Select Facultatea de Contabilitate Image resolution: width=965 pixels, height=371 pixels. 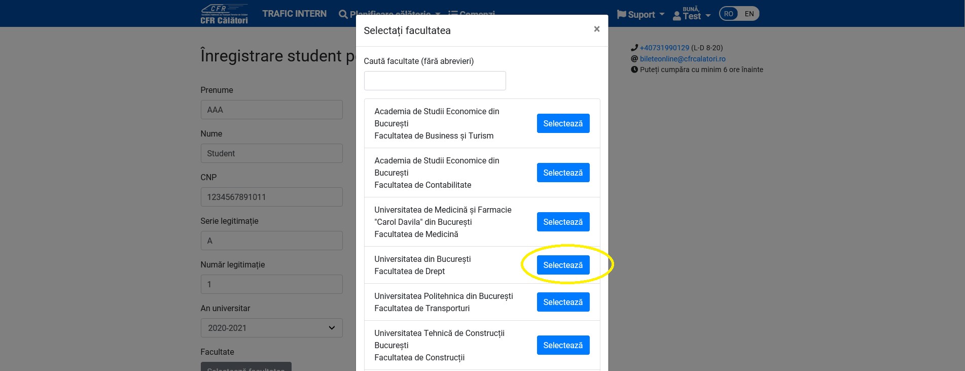click(563, 173)
